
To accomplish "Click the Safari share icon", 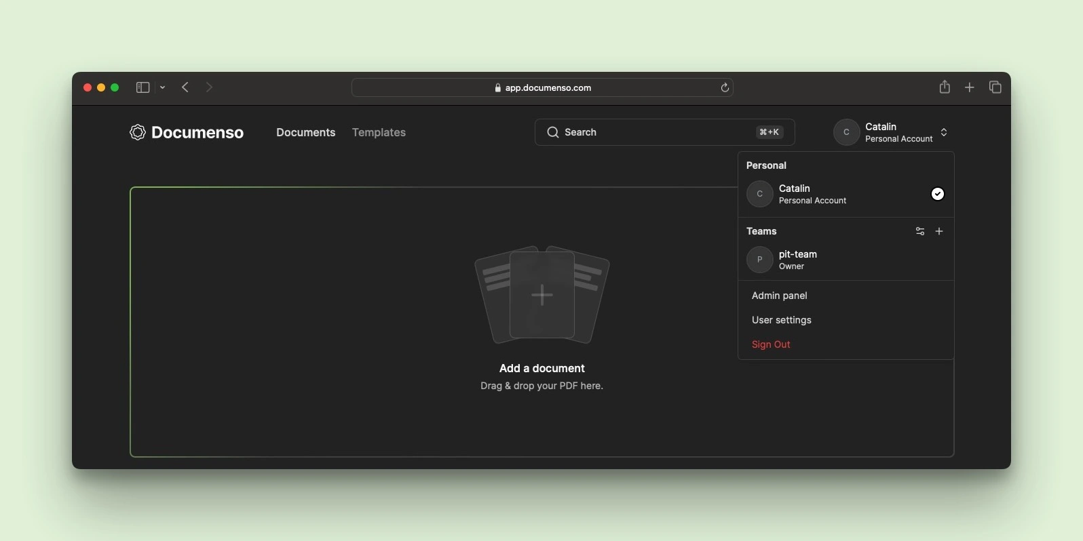I will pos(945,87).
